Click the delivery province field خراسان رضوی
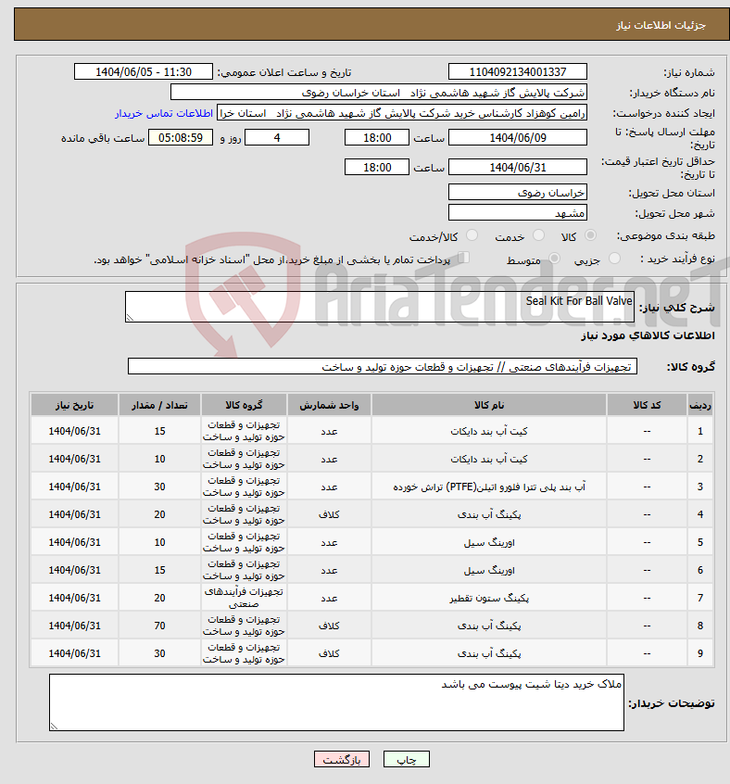This screenshot has height=784, width=730. tap(518, 192)
